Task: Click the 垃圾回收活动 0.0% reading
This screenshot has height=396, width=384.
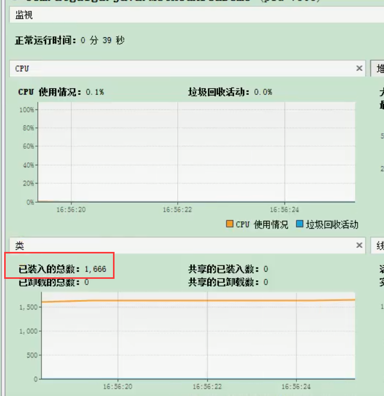Action: 263,92
